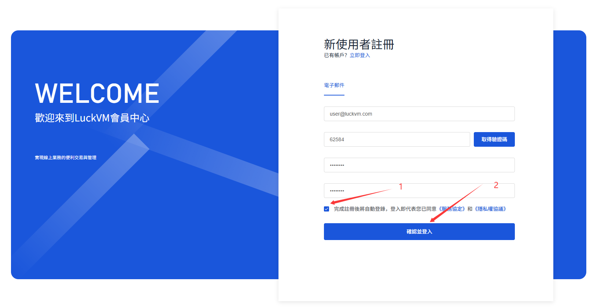The height and width of the screenshot is (307, 594).
Task: Click the red annotation number 1
Action: (401, 187)
